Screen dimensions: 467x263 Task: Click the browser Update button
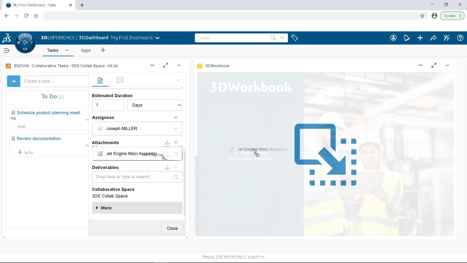452,16
